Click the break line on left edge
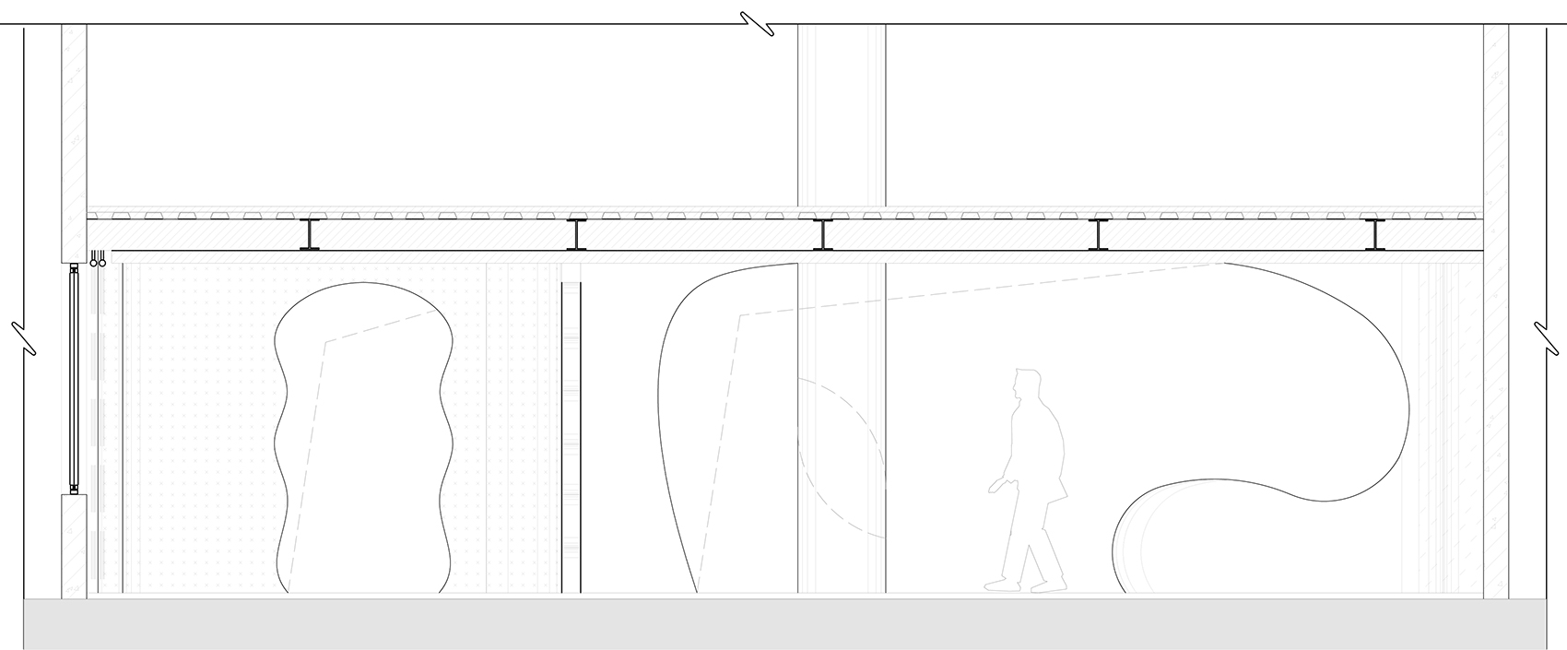Image resolution: width=1567 pixels, height=650 pixels. (x=24, y=337)
